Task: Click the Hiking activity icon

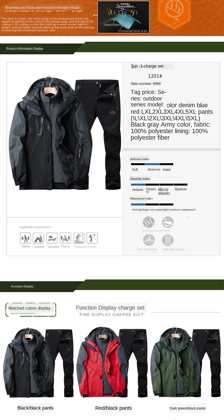Action: [26, 238]
